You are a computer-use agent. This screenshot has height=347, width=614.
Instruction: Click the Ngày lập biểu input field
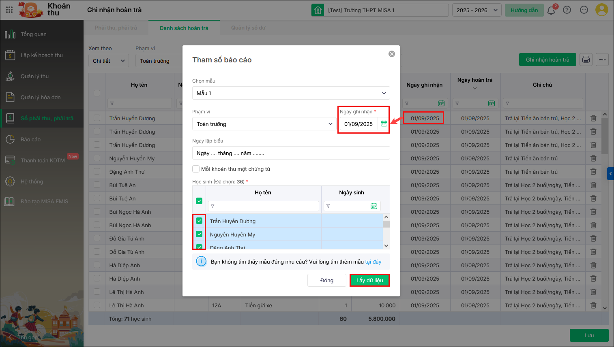click(x=291, y=153)
